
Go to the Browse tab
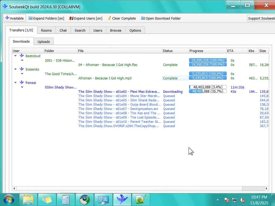(x=116, y=30)
